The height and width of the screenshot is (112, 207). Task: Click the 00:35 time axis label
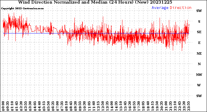pyautogui.click(x=8, y=106)
